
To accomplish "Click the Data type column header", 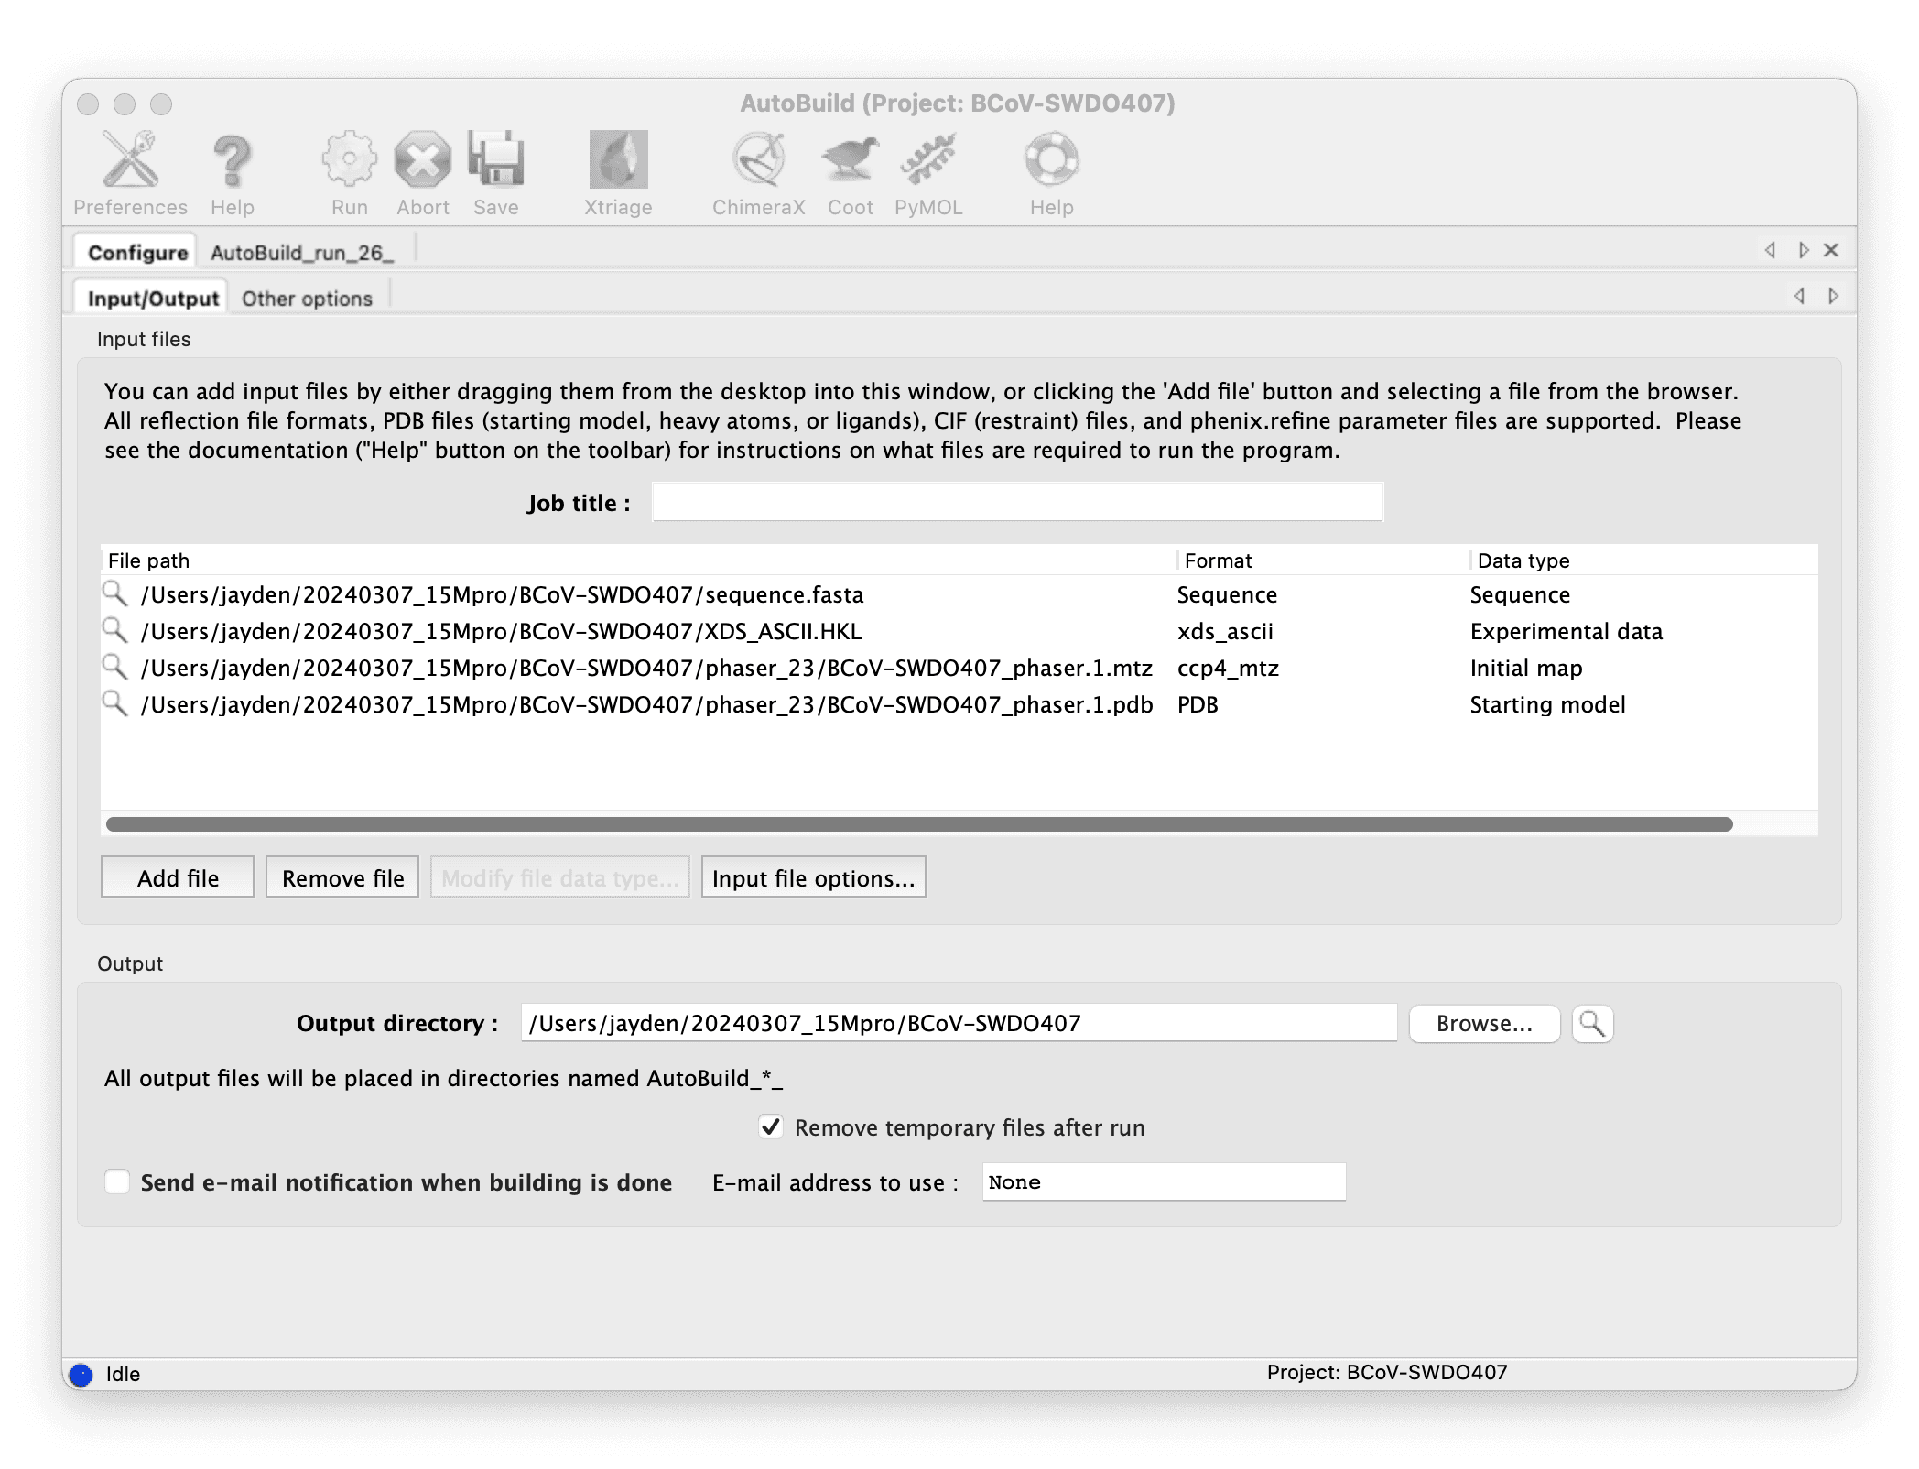I will pyautogui.click(x=1644, y=560).
